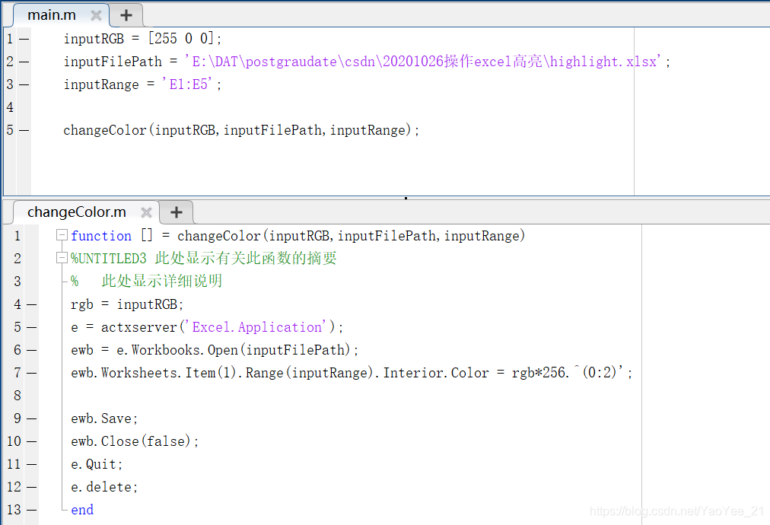Collapse the changeColor function code fold
Viewport: 770px width, 525px height.
click(62, 235)
